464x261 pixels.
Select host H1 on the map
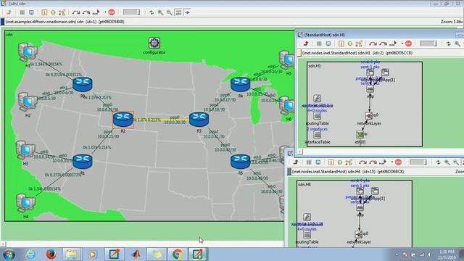coord(28,52)
